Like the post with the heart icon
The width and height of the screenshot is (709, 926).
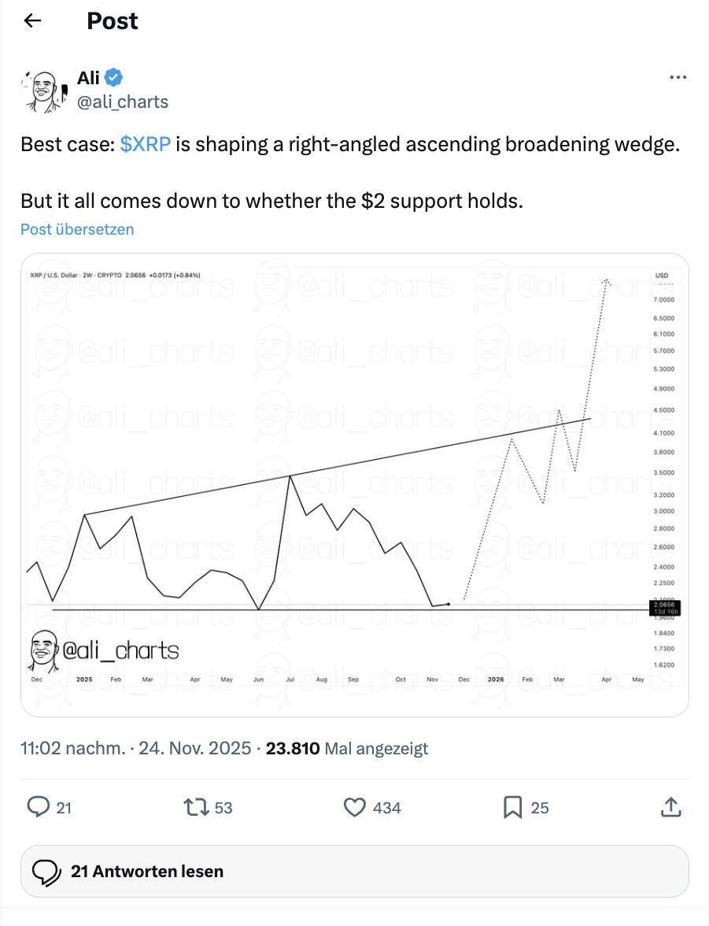click(356, 807)
